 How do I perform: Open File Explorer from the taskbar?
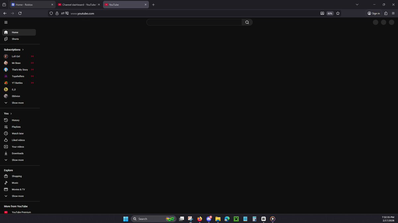click(218, 219)
